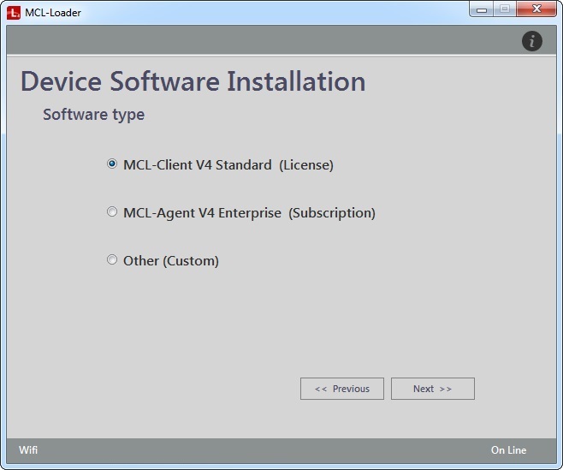Open the info icon in header
The height and width of the screenshot is (470, 563).
(x=531, y=41)
